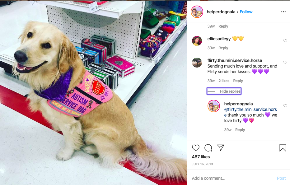Screen dimensions: 290x185
Task: Open the three-dot more options menu
Action: click(x=283, y=12)
